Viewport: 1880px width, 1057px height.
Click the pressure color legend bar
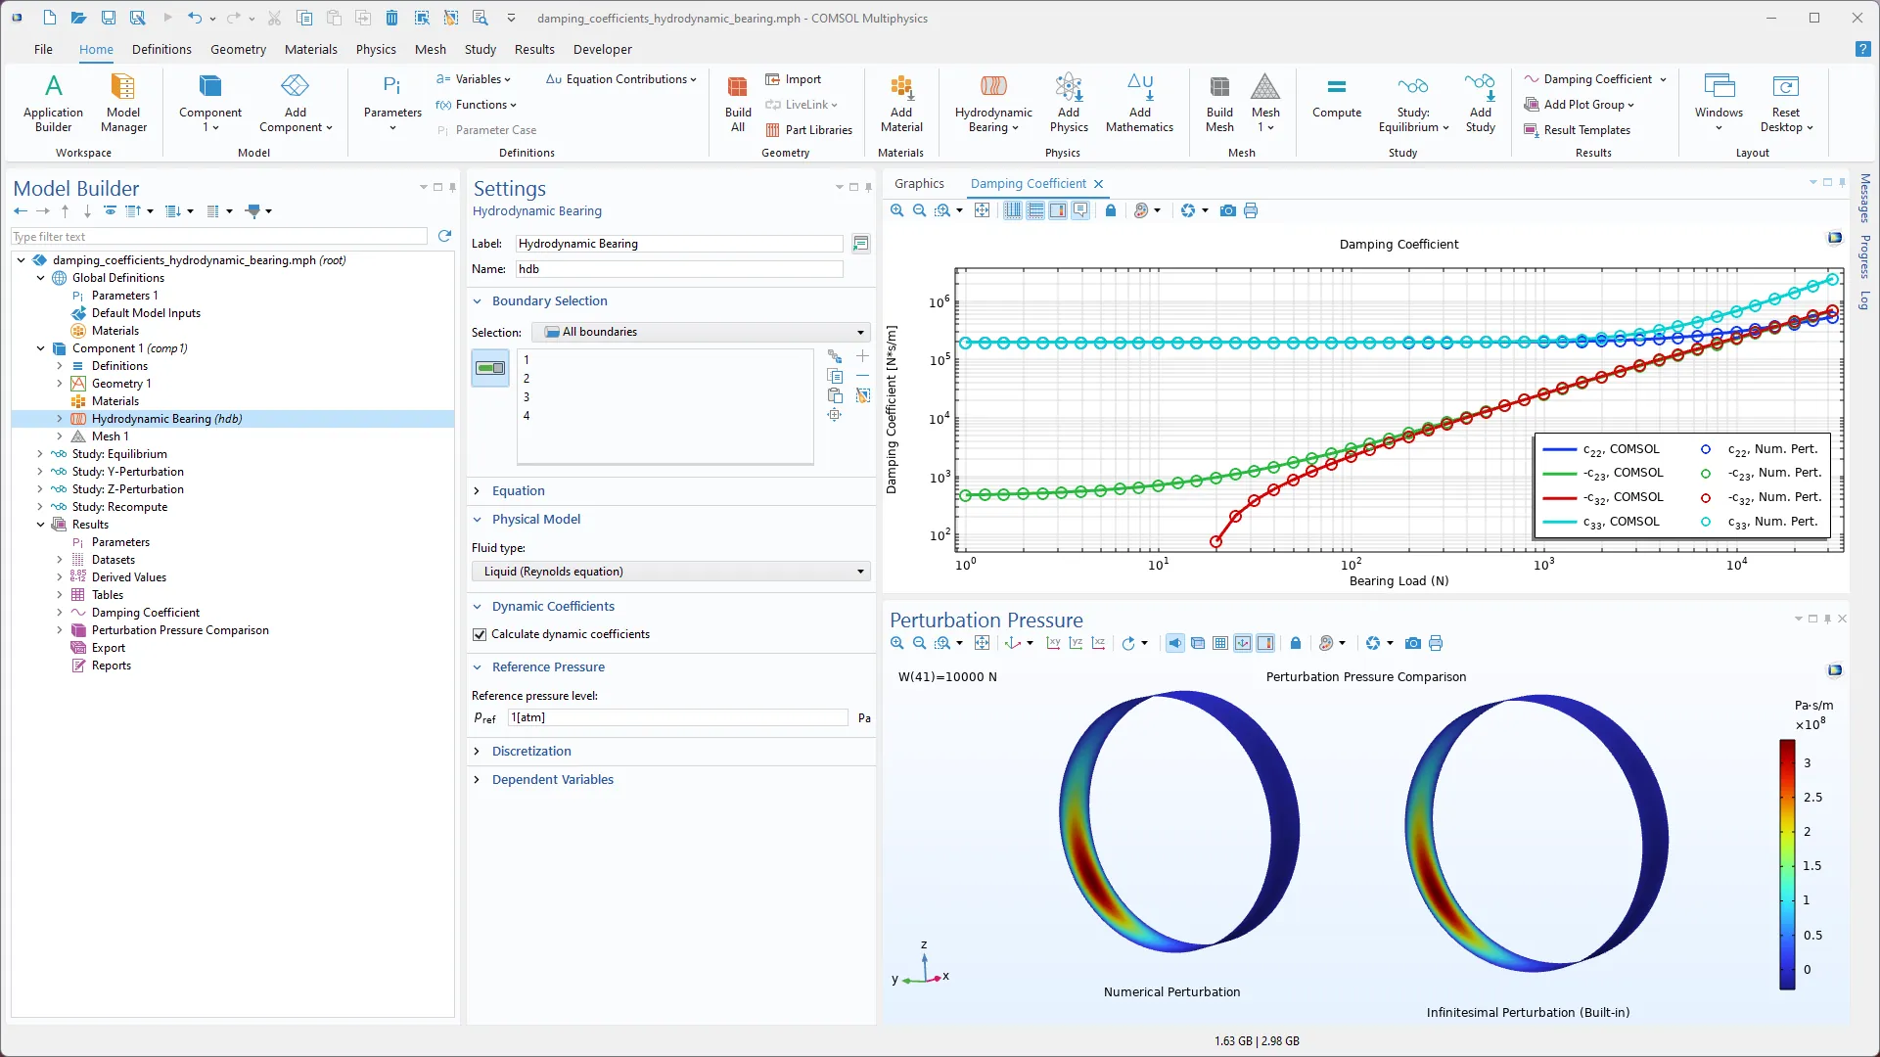[1787, 864]
